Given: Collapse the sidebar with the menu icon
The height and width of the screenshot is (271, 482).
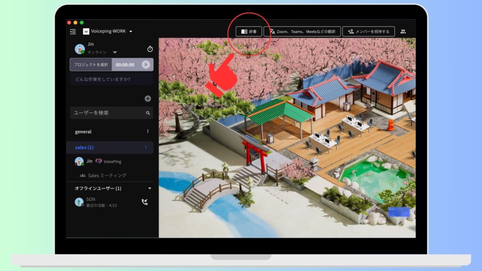Looking at the screenshot, I should point(73,32).
